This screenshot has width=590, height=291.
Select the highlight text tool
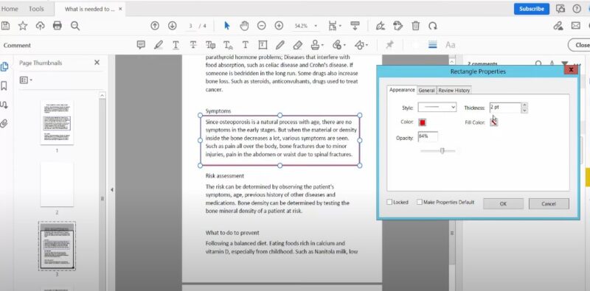pos(159,45)
